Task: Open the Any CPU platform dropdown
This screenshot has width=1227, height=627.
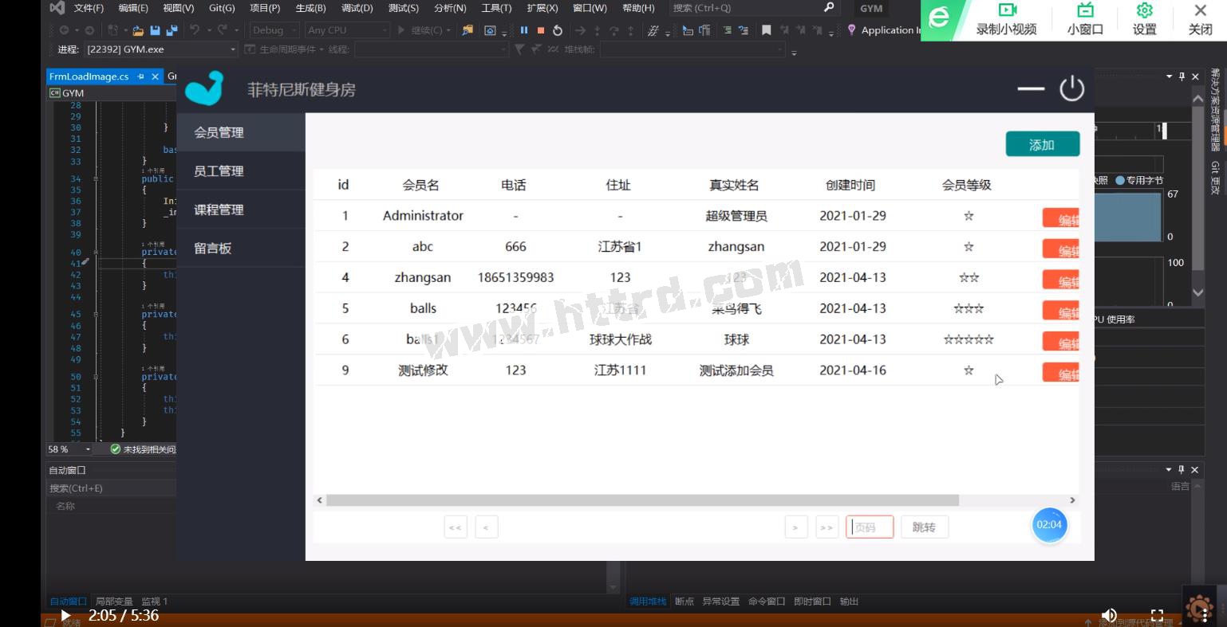Action: 346,30
